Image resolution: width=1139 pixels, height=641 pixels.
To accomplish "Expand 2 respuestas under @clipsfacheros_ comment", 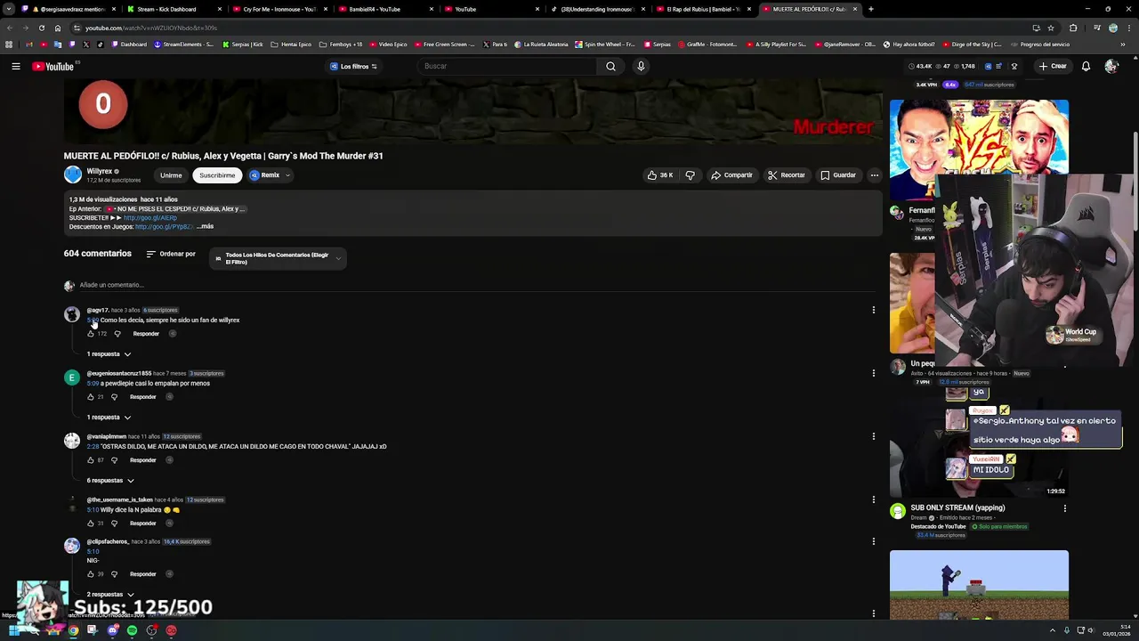I will tap(110, 595).
